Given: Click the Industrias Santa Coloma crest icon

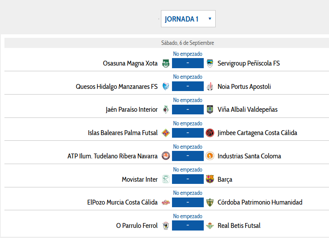Looking at the screenshot, I should click(x=210, y=156).
